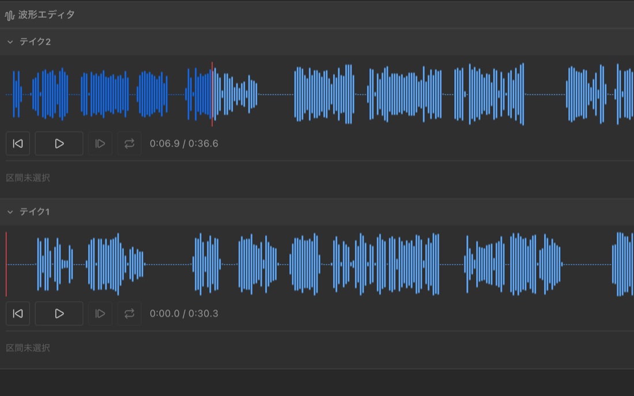Click the テイク2 section title

[35, 42]
